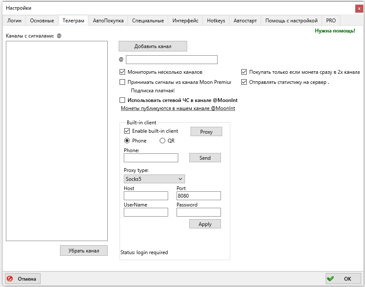Open the Монеты публикуются в нашем канале link
This screenshot has height=287, width=365.
(x=178, y=108)
